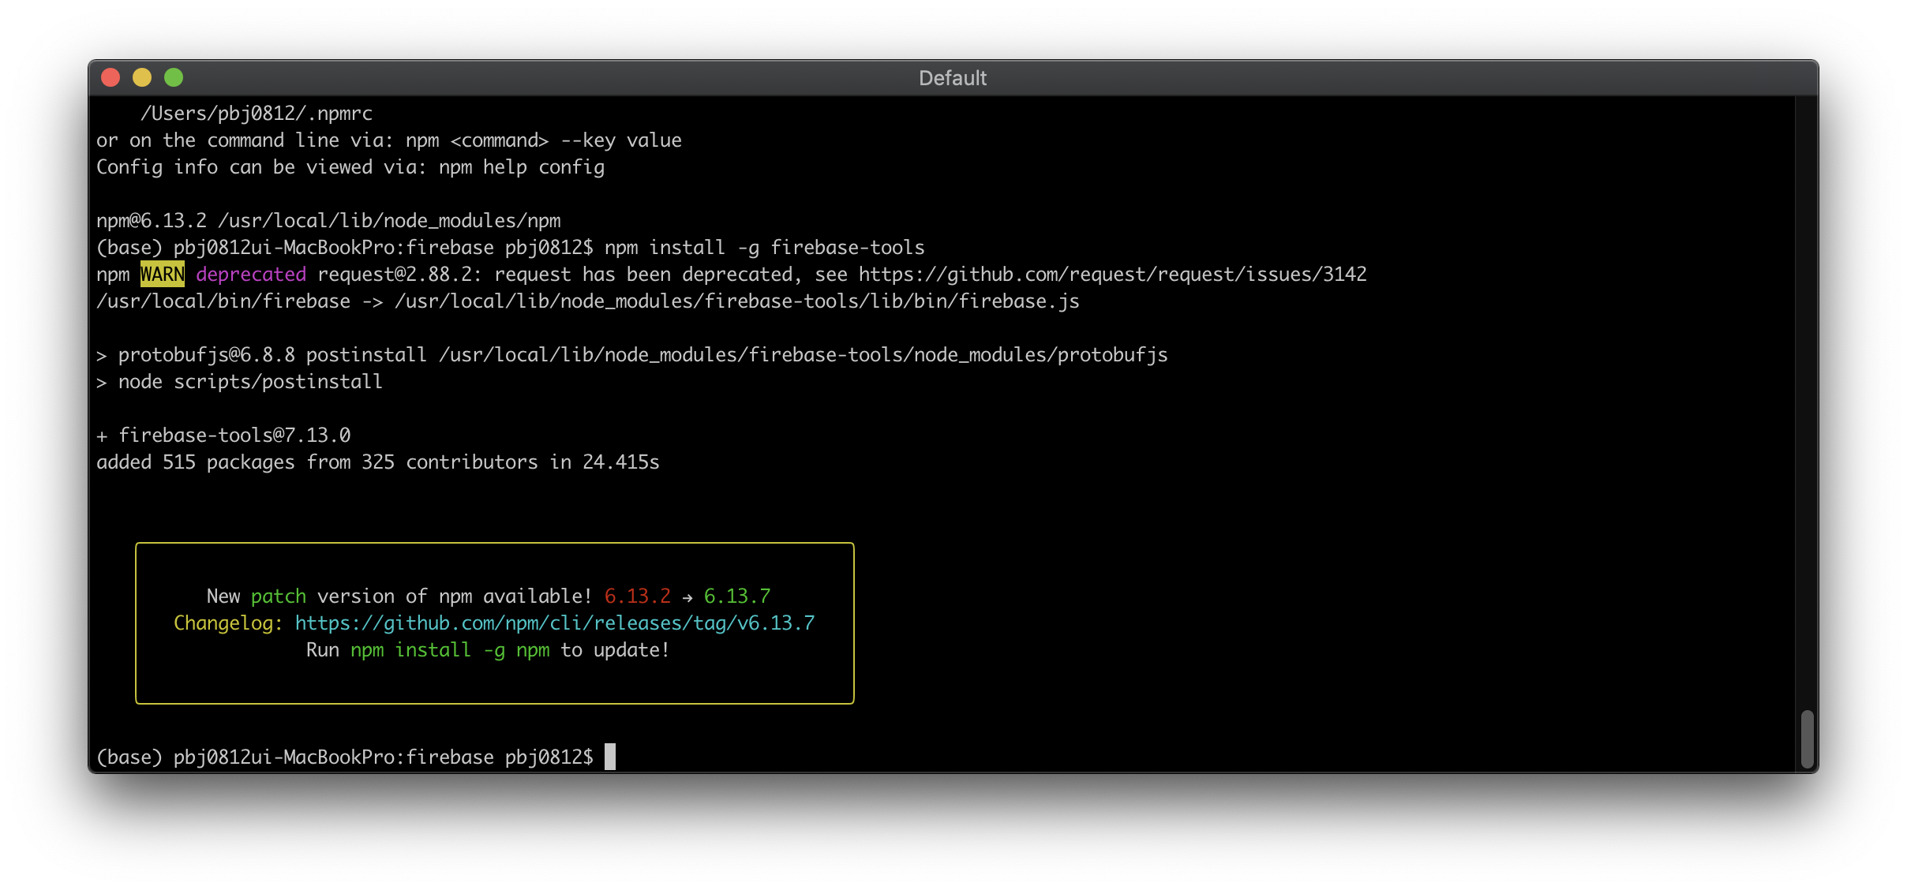Click the yellow WARN label
Image resolution: width=1907 pixels, height=890 pixels.
(x=162, y=275)
